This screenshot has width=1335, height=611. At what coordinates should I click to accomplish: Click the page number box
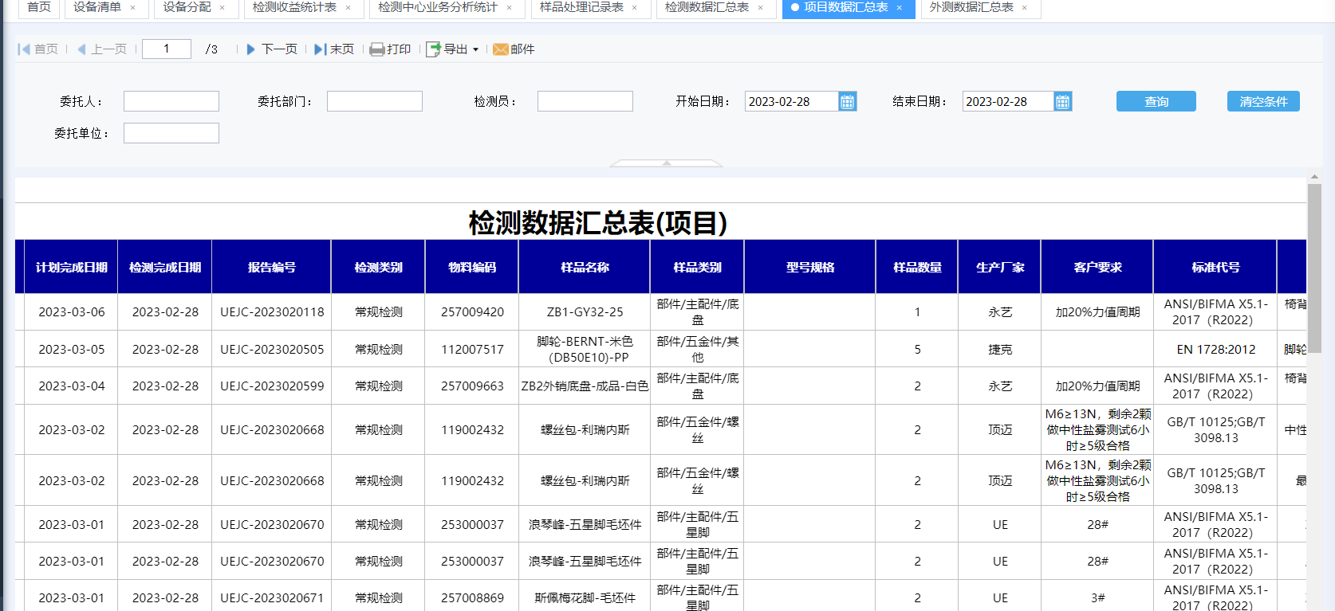click(167, 49)
